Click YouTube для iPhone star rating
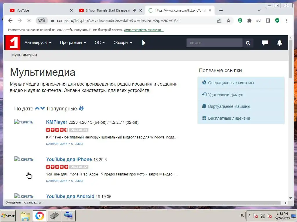 [57, 167]
